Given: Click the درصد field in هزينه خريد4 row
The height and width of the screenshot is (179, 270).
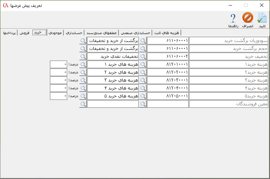Looking at the screenshot, I should click(x=59, y=88).
